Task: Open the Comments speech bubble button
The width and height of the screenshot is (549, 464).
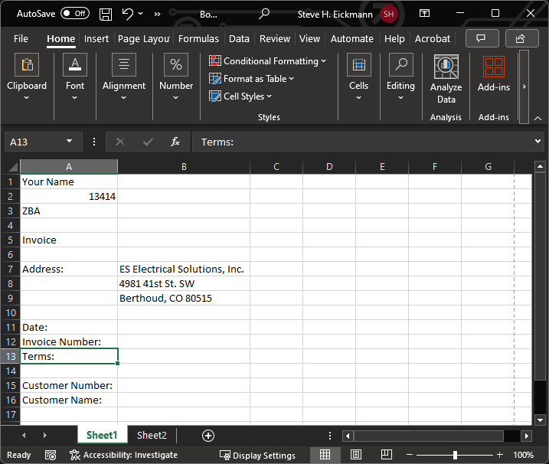Action: click(x=482, y=38)
